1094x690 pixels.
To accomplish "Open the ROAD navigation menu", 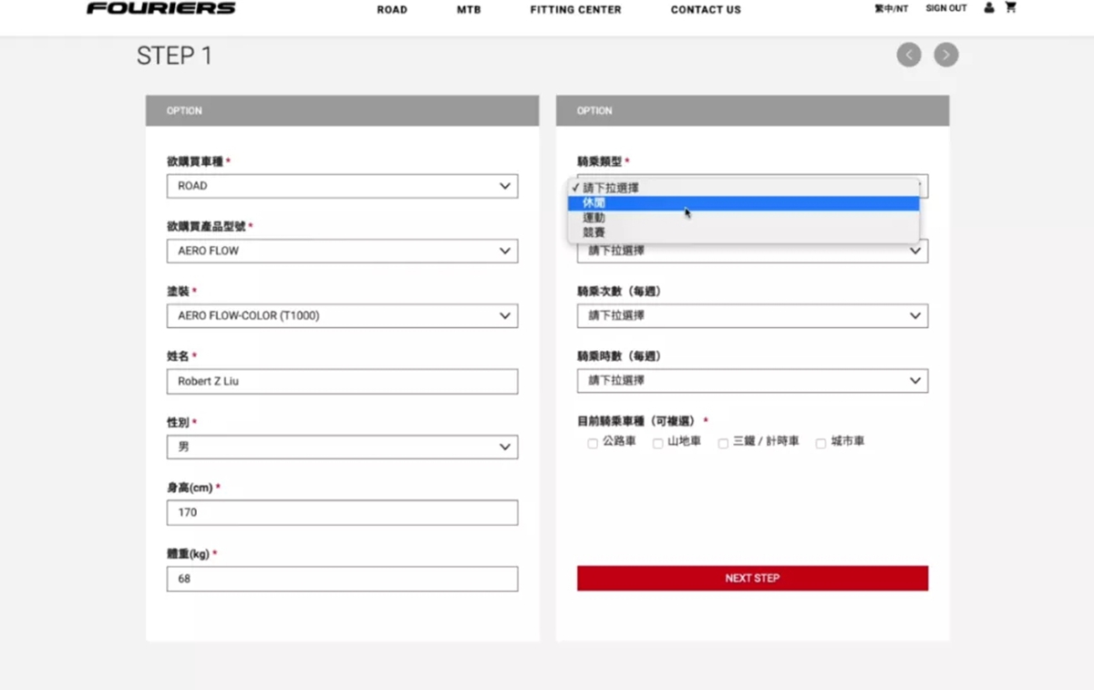I will 392,10.
